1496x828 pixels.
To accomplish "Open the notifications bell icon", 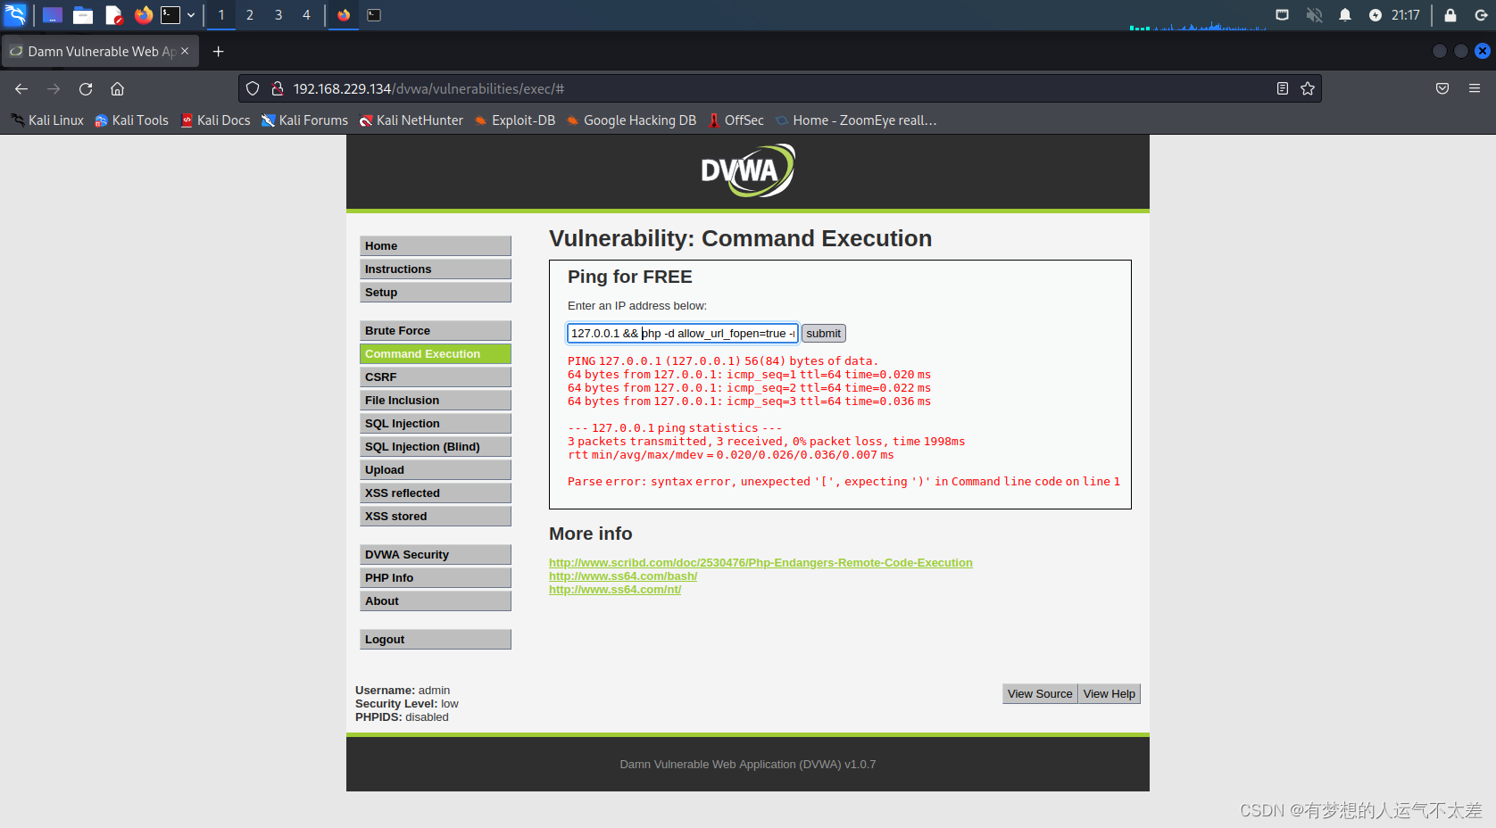I will (x=1345, y=15).
